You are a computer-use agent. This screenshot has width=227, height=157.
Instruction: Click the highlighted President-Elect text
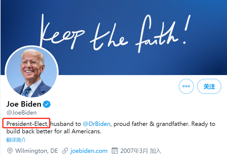pyautogui.click(x=27, y=124)
